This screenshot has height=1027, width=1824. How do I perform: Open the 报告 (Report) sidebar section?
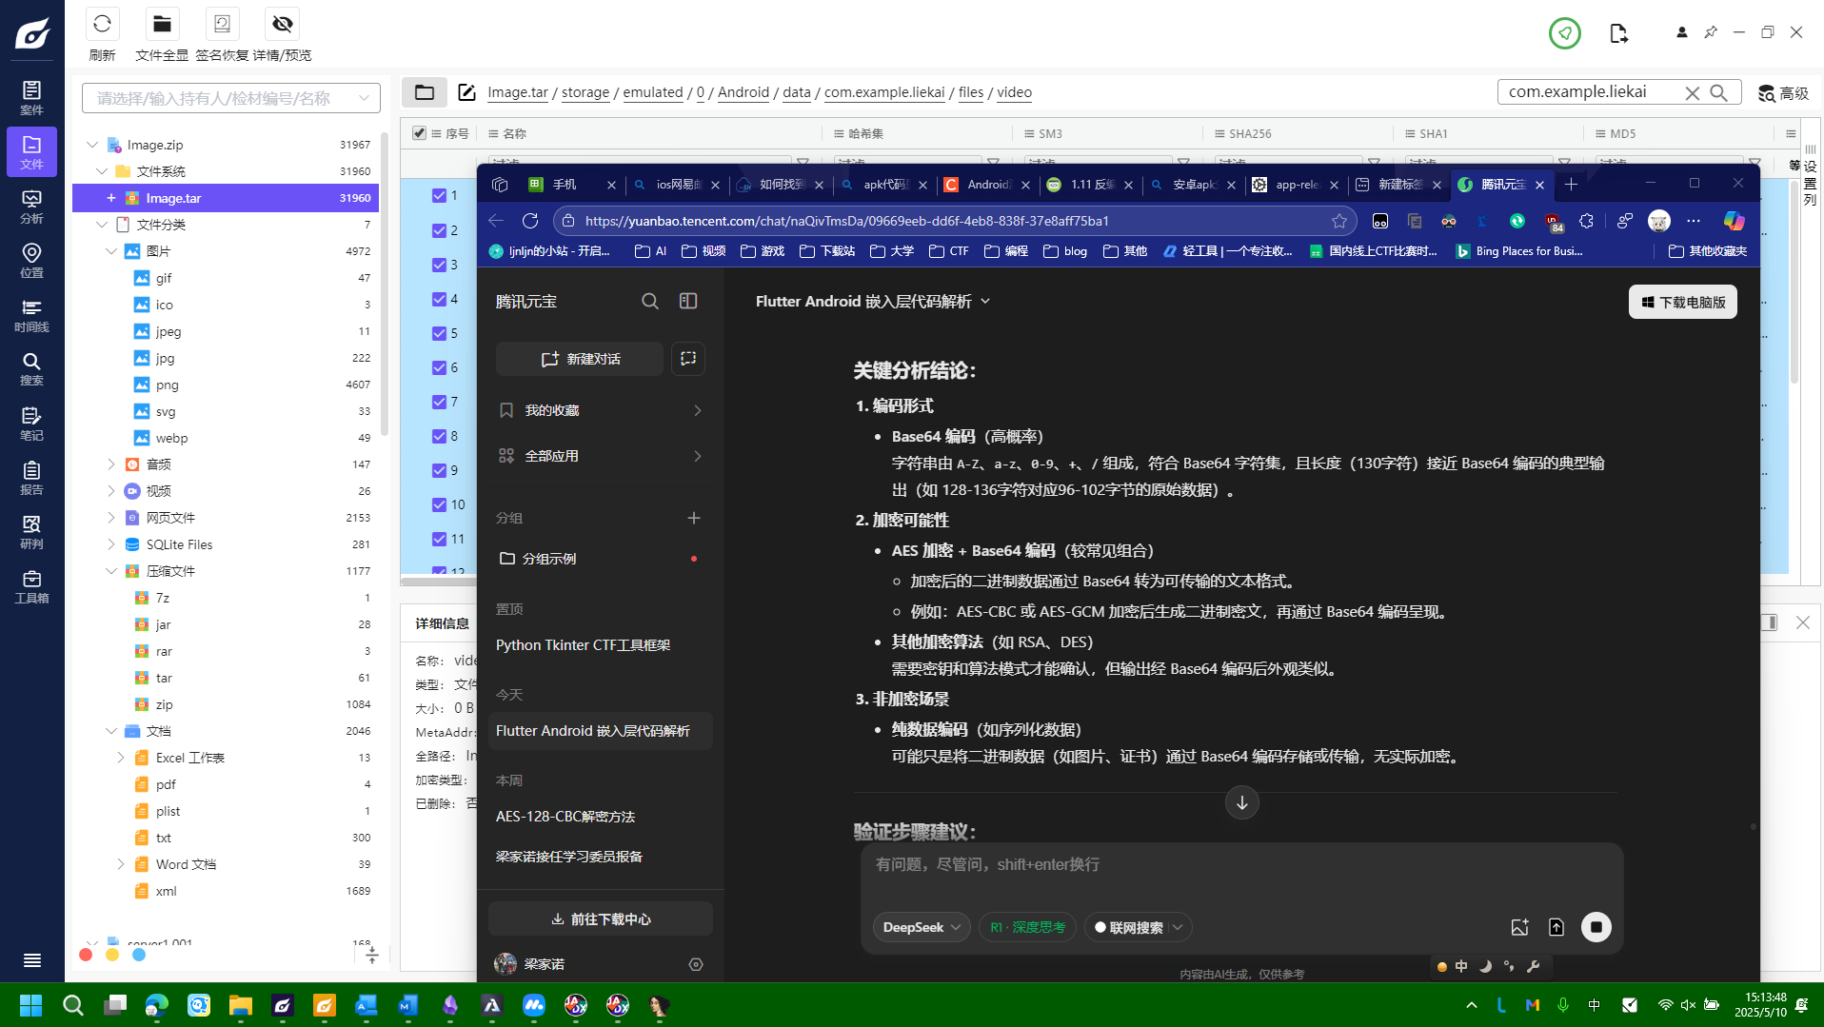pyautogui.click(x=31, y=477)
